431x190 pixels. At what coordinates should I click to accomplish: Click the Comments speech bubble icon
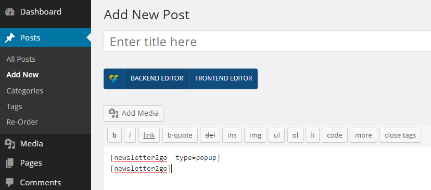tap(9, 182)
